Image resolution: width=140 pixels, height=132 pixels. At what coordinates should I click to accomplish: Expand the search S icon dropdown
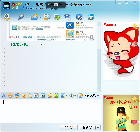tap(75, 96)
